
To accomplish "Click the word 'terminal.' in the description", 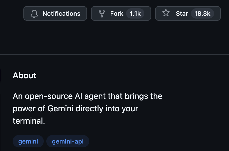I will click(x=29, y=121).
